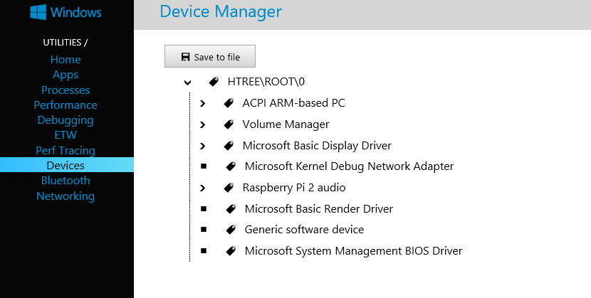Open the Networking sidebar link

point(66,196)
